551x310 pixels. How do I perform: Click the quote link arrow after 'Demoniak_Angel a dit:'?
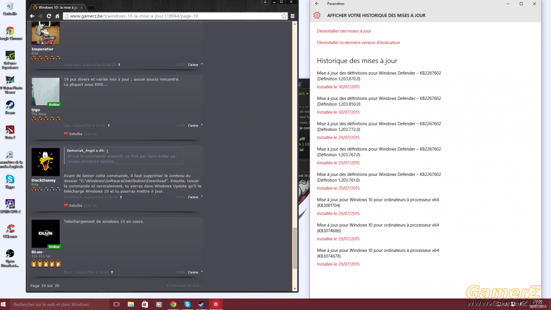coord(107,151)
